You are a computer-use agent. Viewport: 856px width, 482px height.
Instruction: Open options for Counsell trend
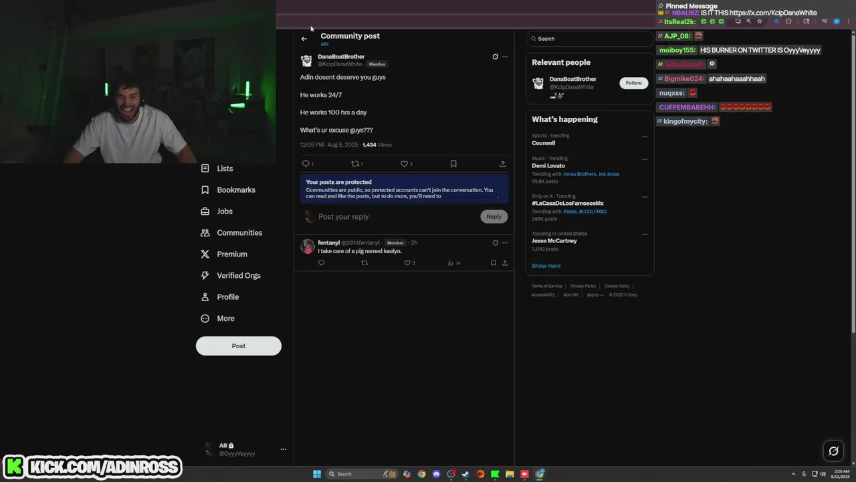pos(645,137)
